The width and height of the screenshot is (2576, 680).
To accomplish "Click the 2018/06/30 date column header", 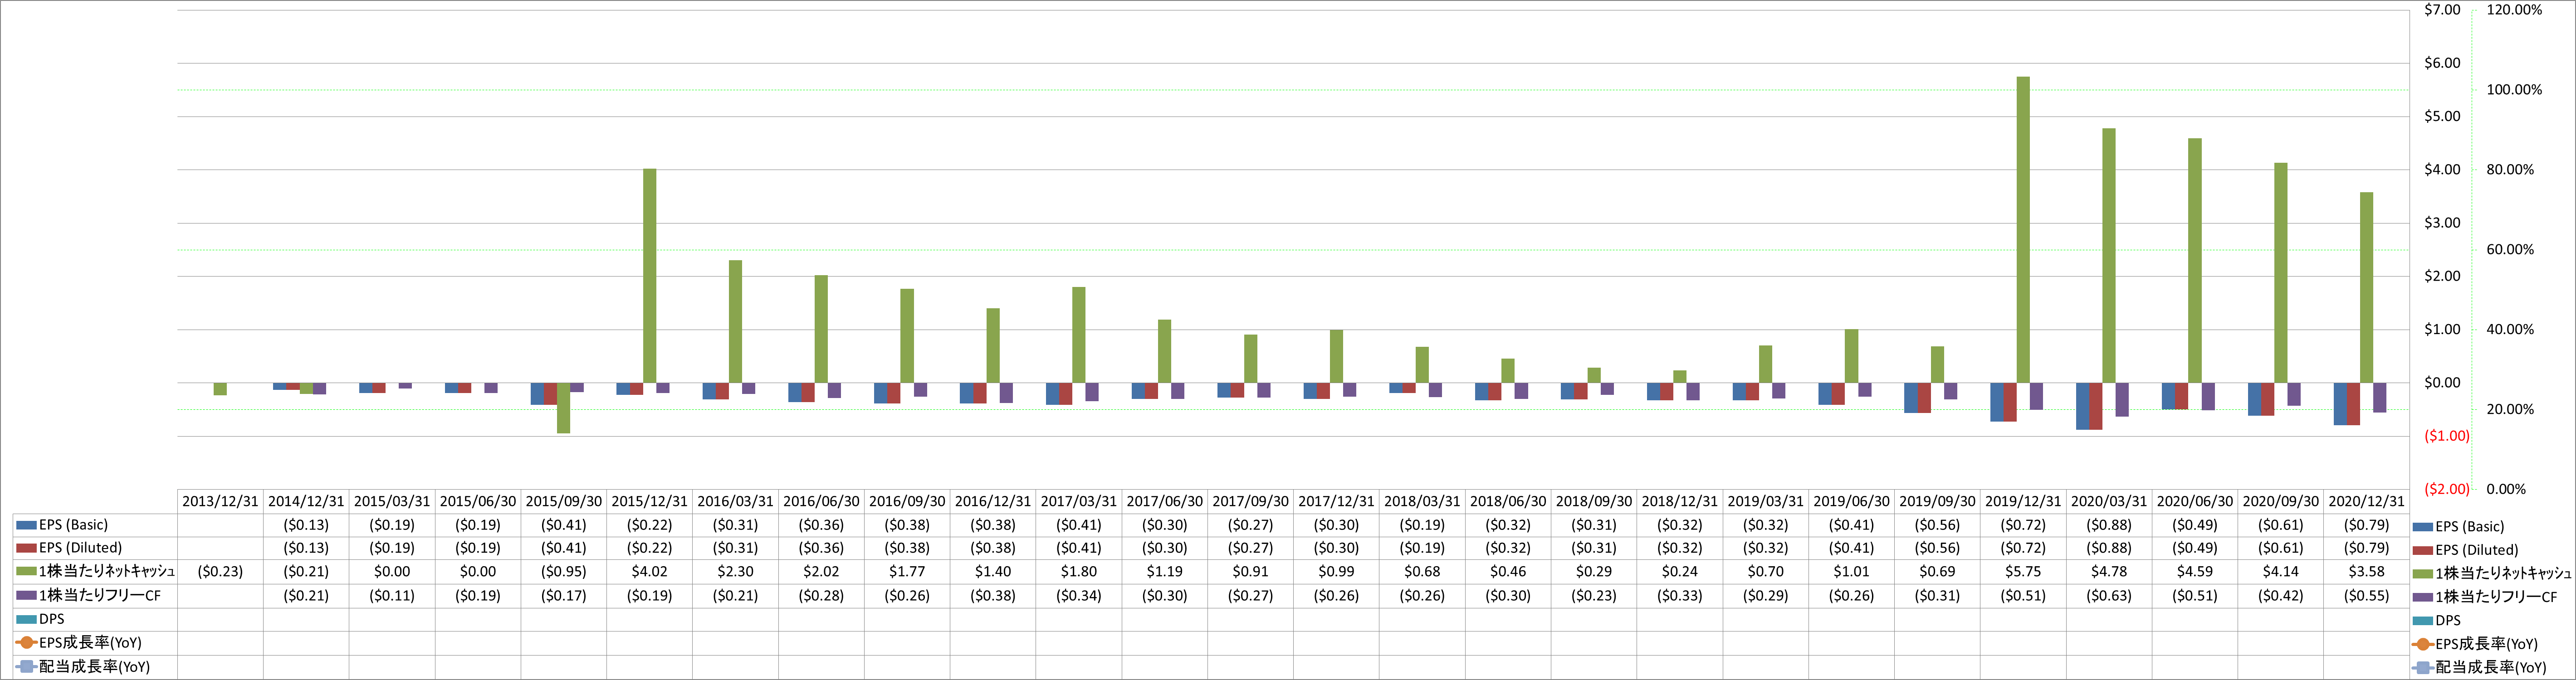I will (1508, 501).
